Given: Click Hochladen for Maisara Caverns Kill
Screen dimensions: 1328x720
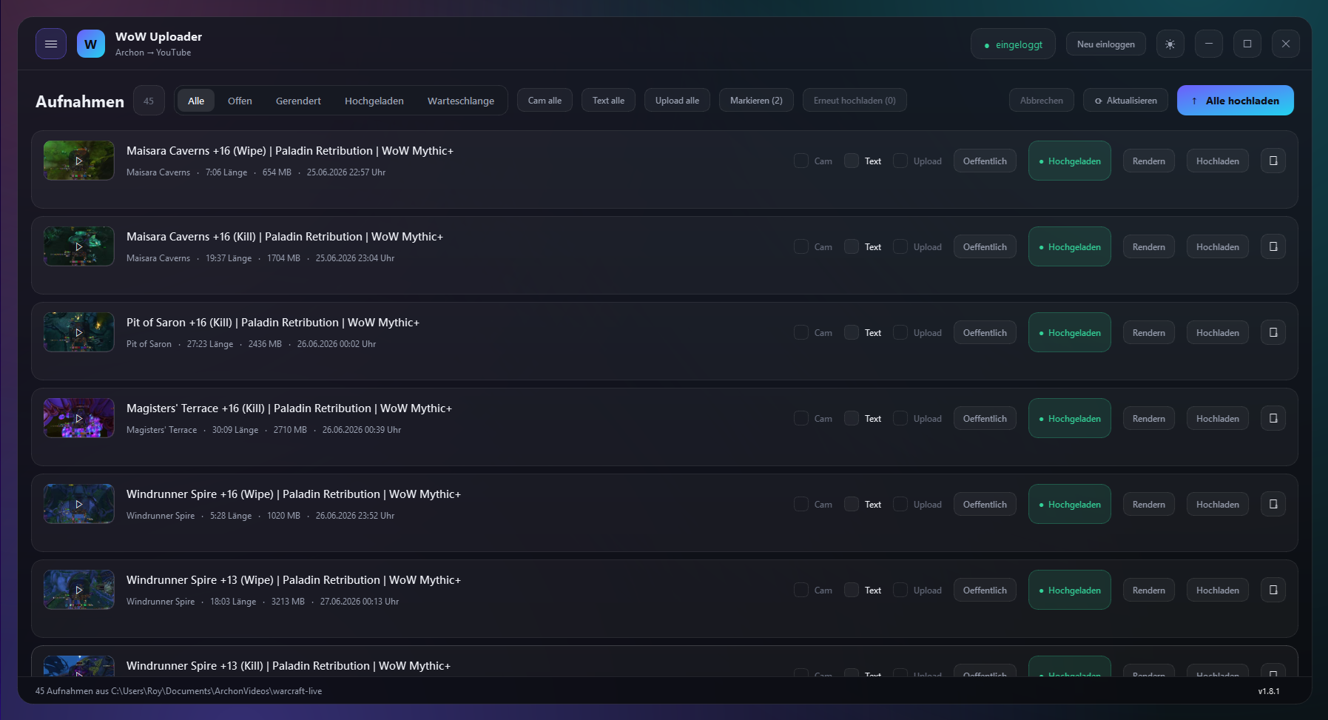Looking at the screenshot, I should [x=1218, y=247].
